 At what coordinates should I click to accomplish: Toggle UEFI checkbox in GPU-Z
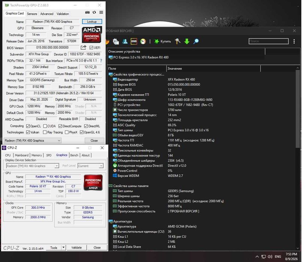91,48
